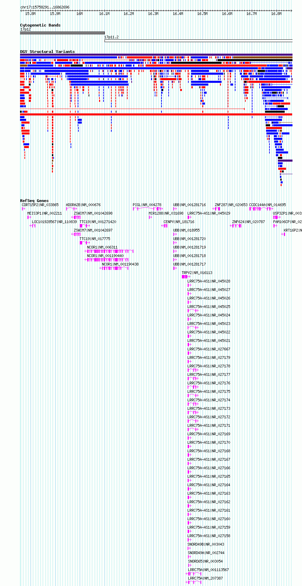
Task: Open LRRC75A-AS1|NR_027171 gene label
Action: coord(209,425)
